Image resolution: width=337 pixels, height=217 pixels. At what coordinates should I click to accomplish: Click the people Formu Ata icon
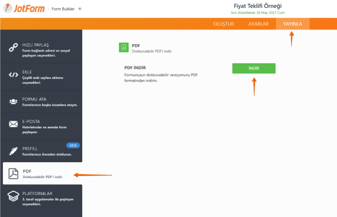coord(13,101)
